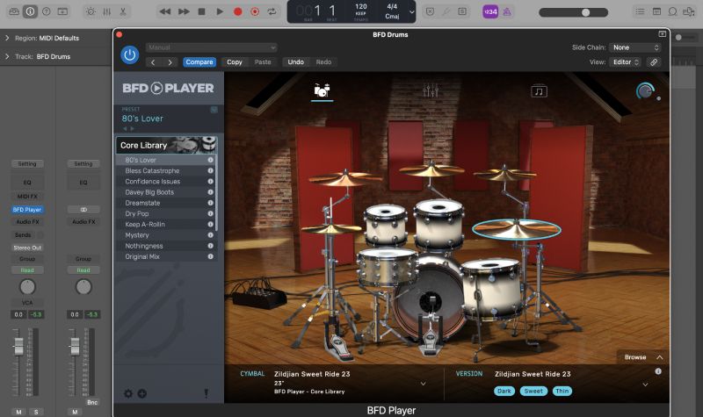
Task: Expand the Track: BFD Drums disclosure
Action: [x=7, y=56]
